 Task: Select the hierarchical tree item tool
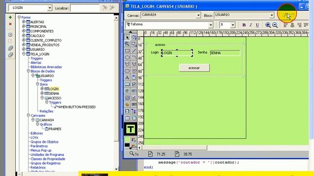click(134, 111)
